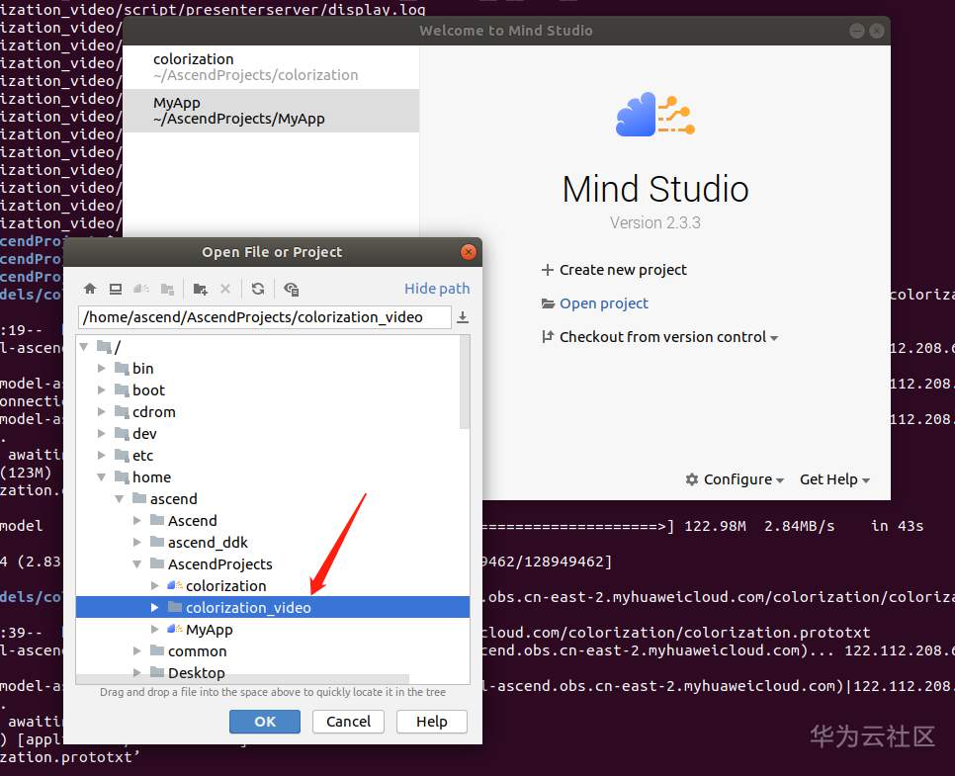Select the Desktop folder row
Viewport: 955px width, 776px height.
[x=272, y=672]
